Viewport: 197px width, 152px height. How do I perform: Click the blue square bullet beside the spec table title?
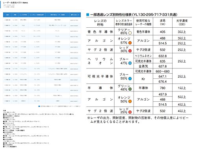87,15
